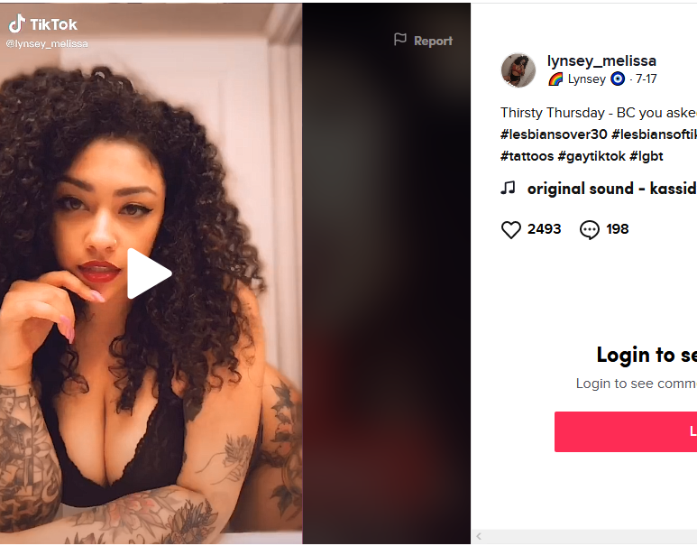Like the video with the heart icon

(510, 229)
